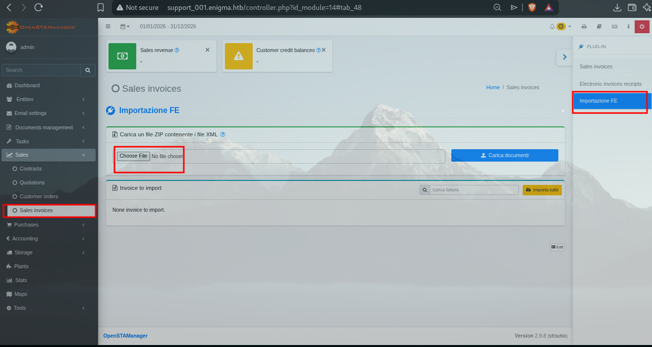The width and height of the screenshot is (652, 347).
Task: Open the Brave wallet icon
Action: click(x=632, y=7)
